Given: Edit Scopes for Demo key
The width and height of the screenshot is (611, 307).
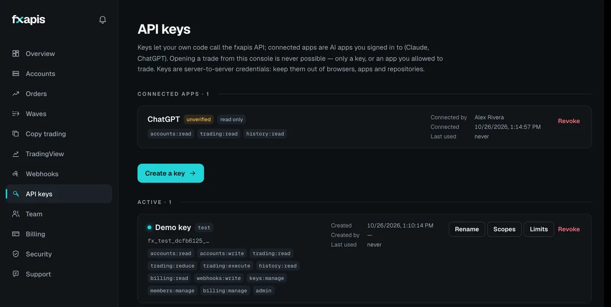Looking at the screenshot, I should tap(505, 229).
